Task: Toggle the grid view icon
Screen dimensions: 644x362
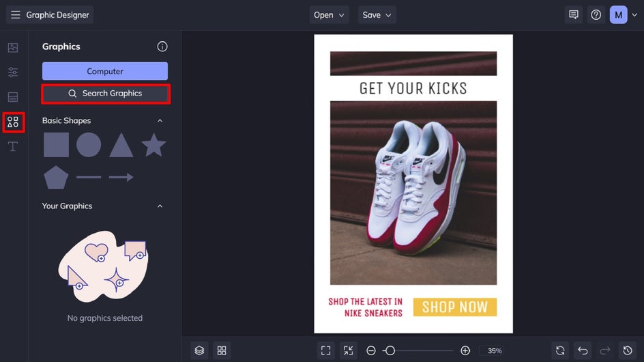Action: coord(222,350)
